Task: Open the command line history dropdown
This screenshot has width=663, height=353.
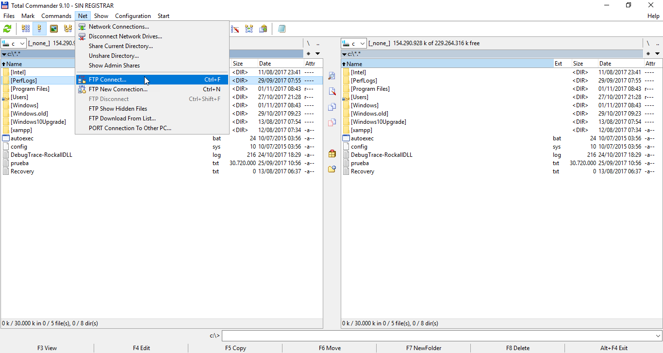Action: click(658, 336)
